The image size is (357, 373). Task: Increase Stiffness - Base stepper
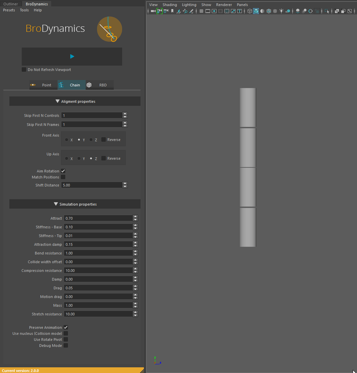pos(135,225)
